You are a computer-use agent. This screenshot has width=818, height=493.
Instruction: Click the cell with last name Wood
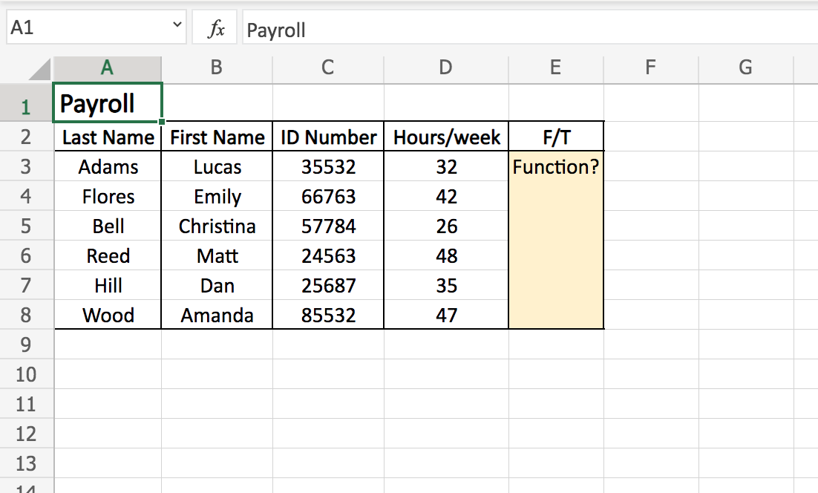[108, 316]
